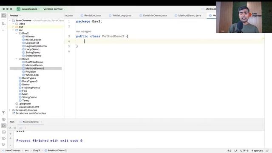
Task: Select StringDemo under Day2
Action: click(x=33, y=53)
